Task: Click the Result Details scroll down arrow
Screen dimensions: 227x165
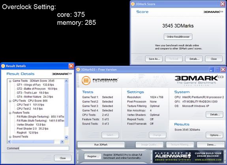Action: pyautogui.click(x=66, y=137)
